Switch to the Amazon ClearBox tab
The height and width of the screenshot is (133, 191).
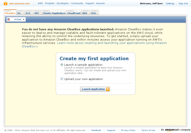[x=10, y=12]
